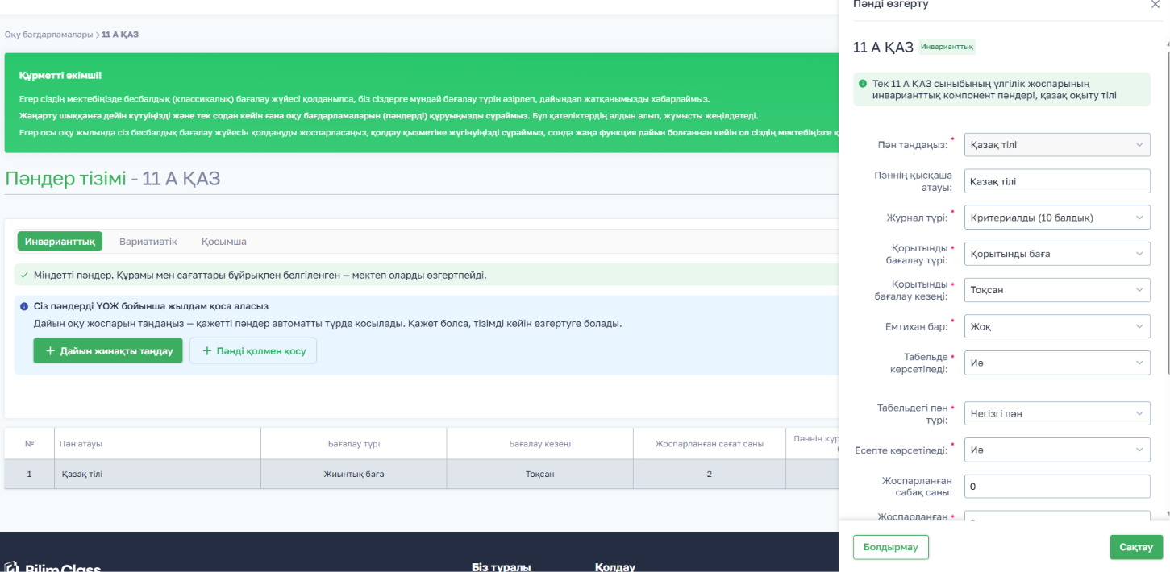Expand Табельдегі пән түрі dropdown

1057,414
